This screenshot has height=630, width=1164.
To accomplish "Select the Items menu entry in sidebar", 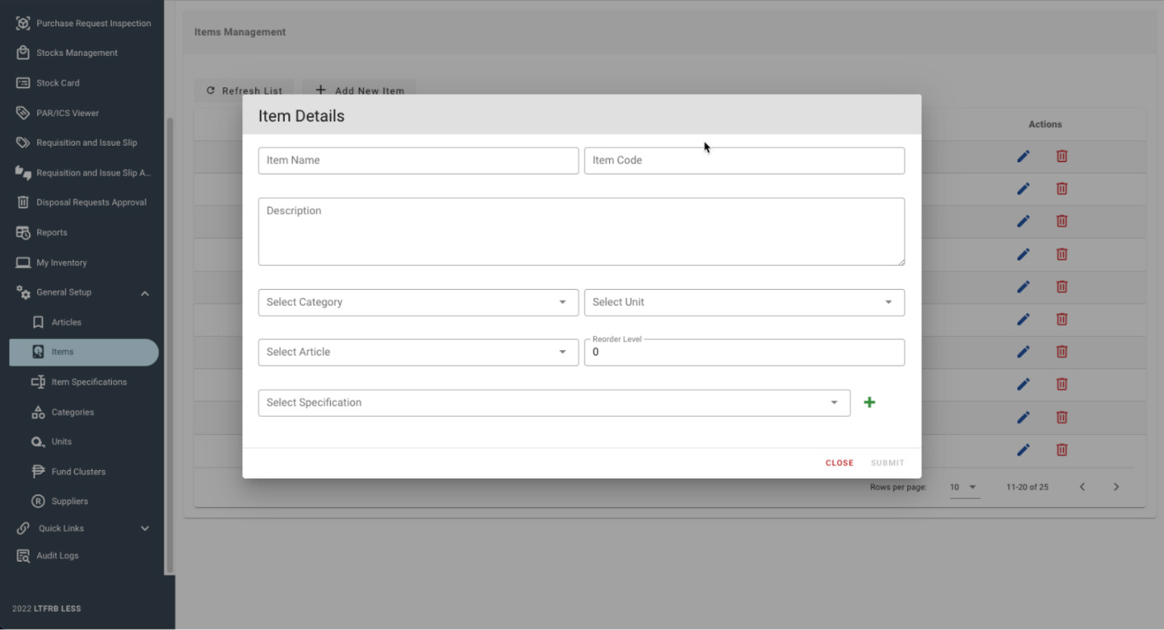I will pyautogui.click(x=84, y=352).
